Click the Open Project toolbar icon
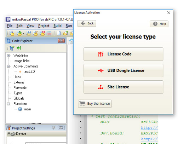This screenshot has width=183, height=144. [x=19, y=33]
